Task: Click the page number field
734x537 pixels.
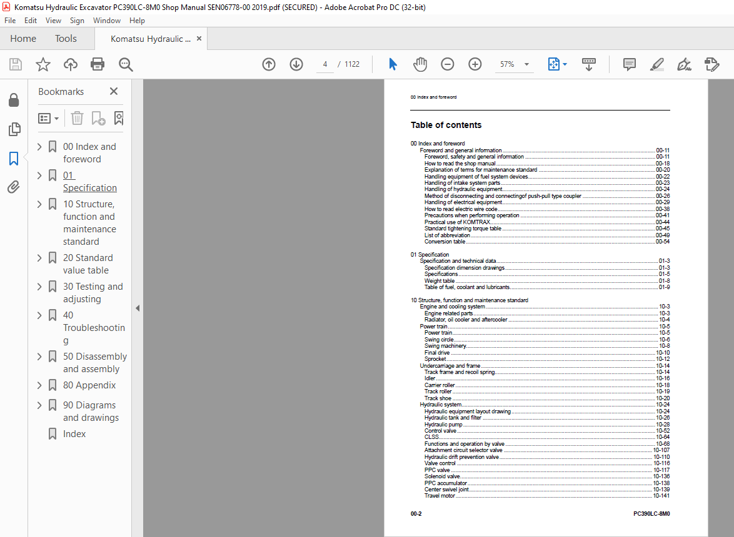Action: pyautogui.click(x=325, y=64)
